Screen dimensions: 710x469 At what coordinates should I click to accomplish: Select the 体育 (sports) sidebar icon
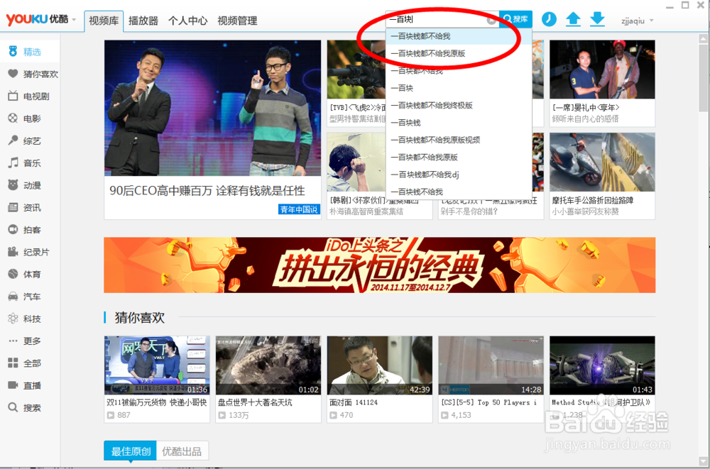click(32, 274)
